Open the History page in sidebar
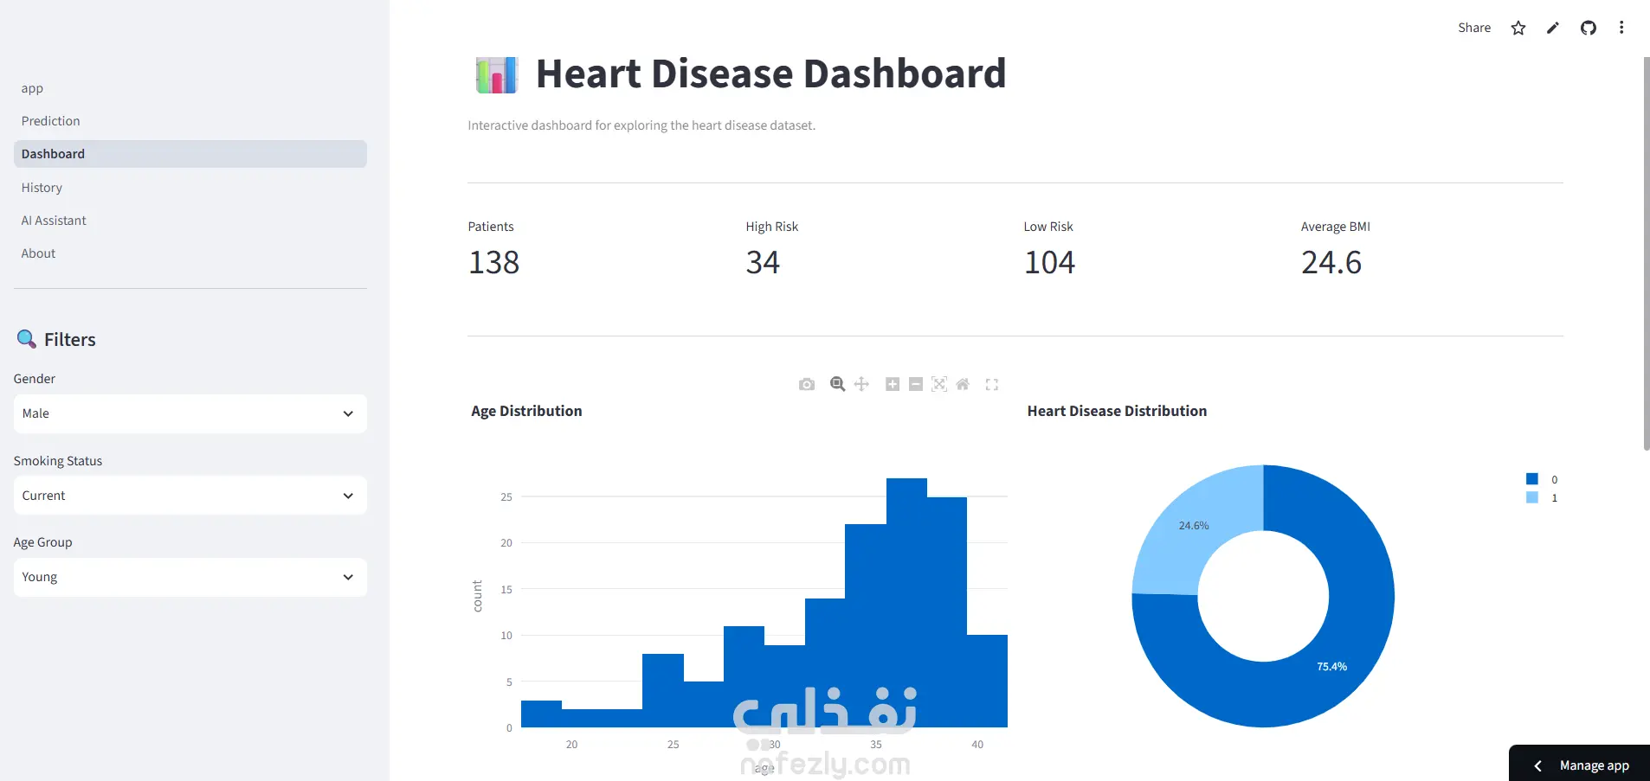Screen dimensions: 1650x781 [x=42, y=188]
